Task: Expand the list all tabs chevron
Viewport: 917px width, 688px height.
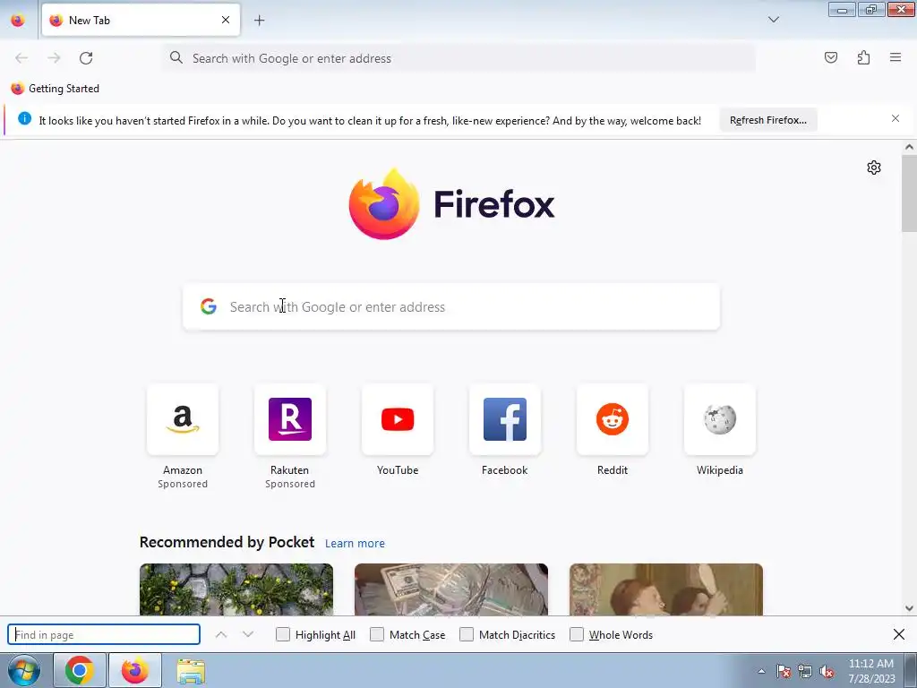Action: 773,20
